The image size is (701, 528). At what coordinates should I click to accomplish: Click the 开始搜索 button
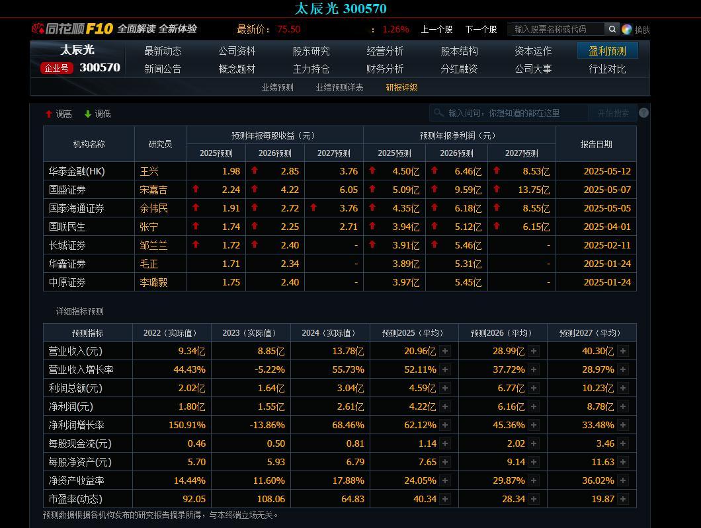coord(613,113)
